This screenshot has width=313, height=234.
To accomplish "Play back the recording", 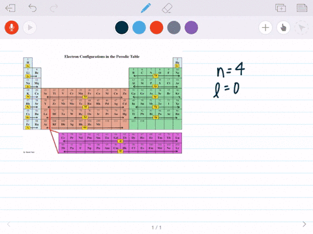I will click(29, 27).
